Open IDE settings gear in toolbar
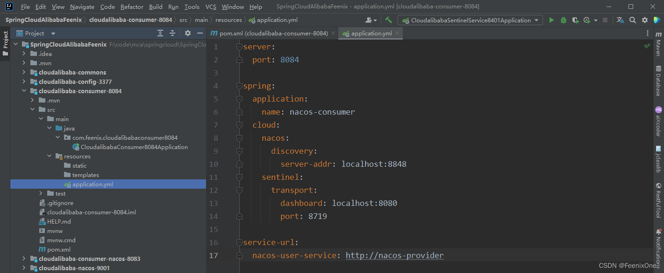The image size is (664, 273). click(645, 20)
